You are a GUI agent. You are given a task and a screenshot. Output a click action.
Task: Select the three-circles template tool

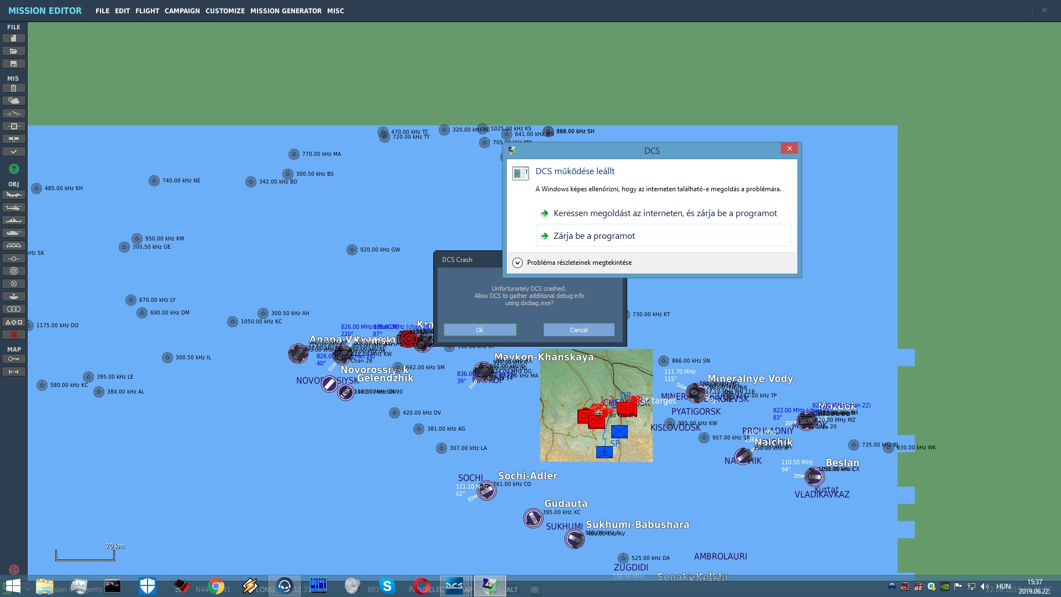[14, 309]
